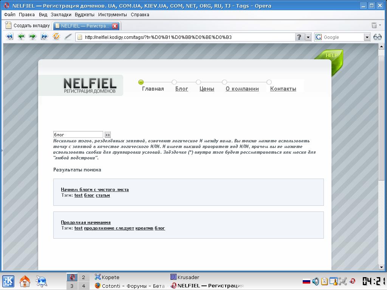The height and width of the screenshot is (290, 387).
Task: Open the Правка menu
Action: [27, 15]
